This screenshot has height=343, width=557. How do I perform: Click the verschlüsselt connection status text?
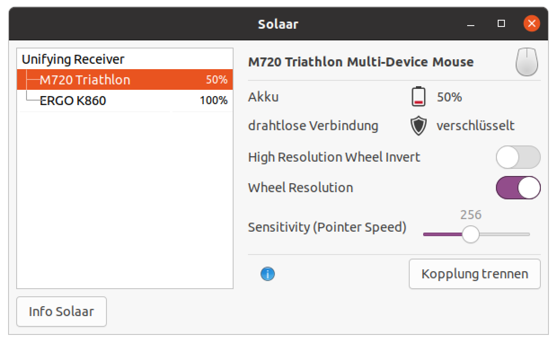[x=475, y=126]
